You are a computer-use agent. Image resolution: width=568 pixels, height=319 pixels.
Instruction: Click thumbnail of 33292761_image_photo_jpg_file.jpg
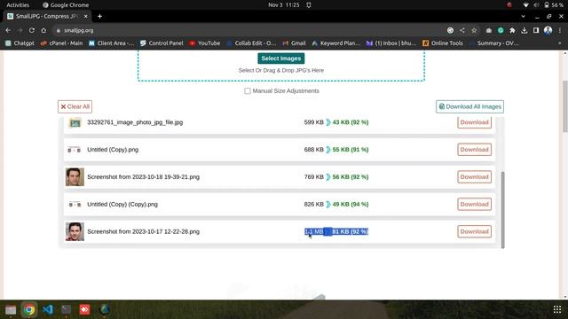coord(75,122)
